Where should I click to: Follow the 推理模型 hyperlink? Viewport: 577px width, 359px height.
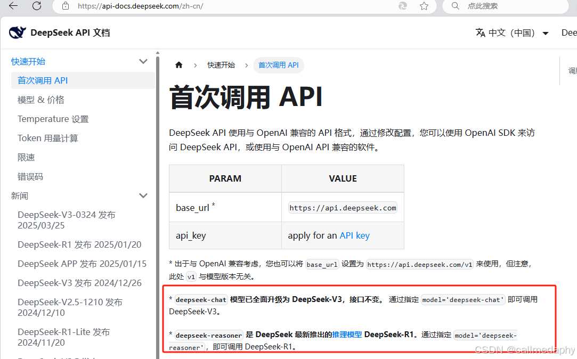tap(347, 334)
